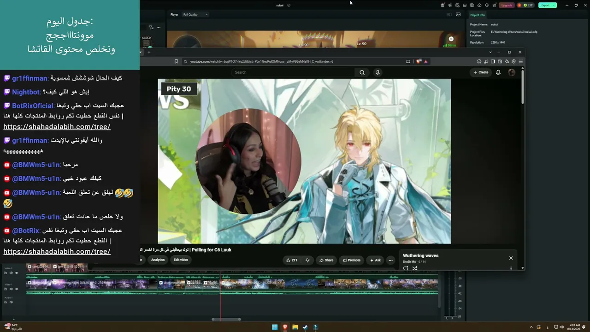Click the playlist options three-dot icon

(511, 268)
